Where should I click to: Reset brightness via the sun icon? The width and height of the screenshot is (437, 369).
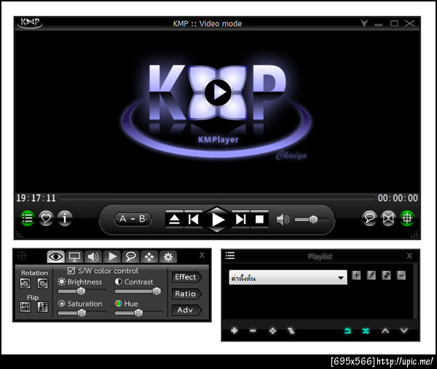[61, 282]
